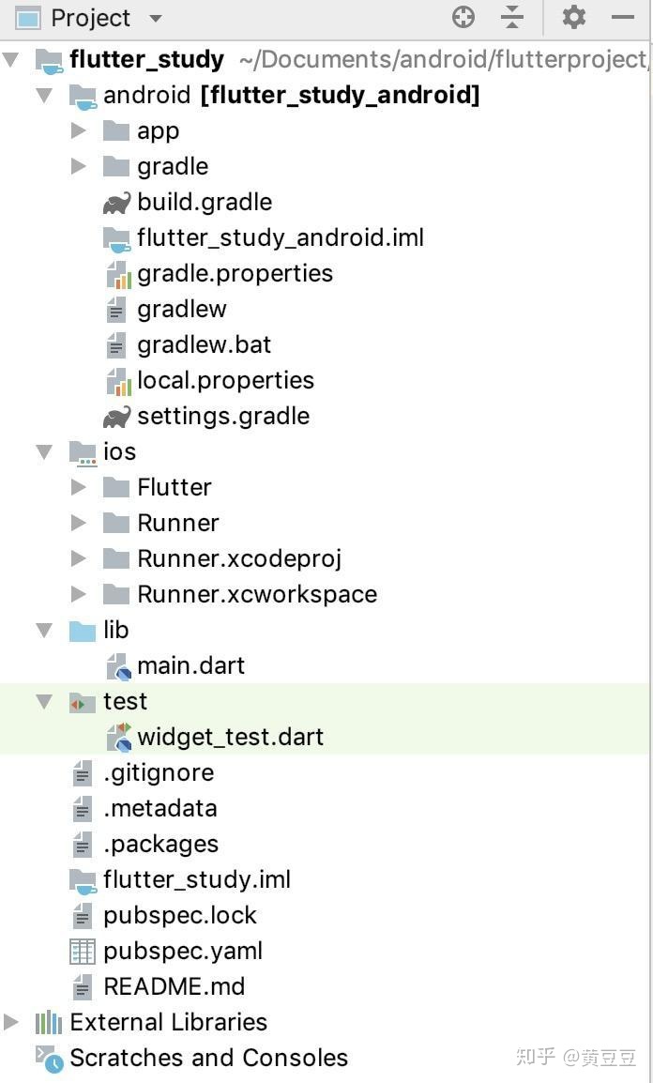Click the build.gradle elephant icon
Image resolution: width=653 pixels, height=1083 pixels.
116,203
